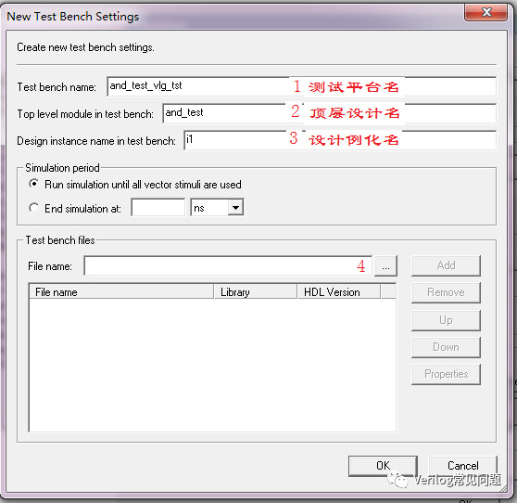Click the End simulation time value field
This screenshot has width=517, height=503.
point(158,207)
